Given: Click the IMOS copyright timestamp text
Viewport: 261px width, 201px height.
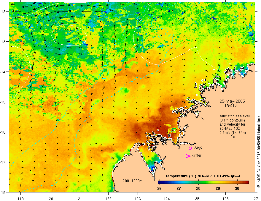Looking at the screenshot, I should click(259, 152).
